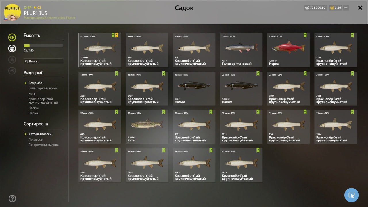Open the tent camp sidebar icon

click(x=12, y=60)
